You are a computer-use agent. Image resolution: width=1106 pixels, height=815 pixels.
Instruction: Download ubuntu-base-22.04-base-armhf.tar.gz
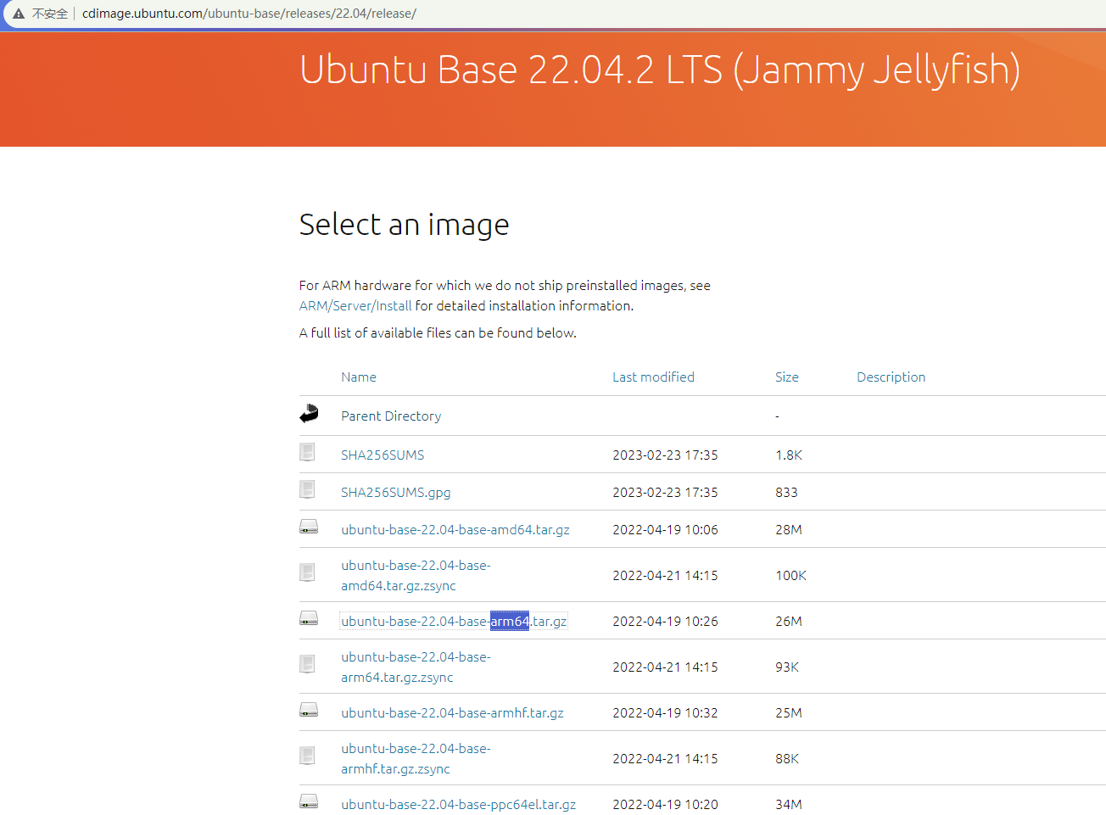pos(452,713)
